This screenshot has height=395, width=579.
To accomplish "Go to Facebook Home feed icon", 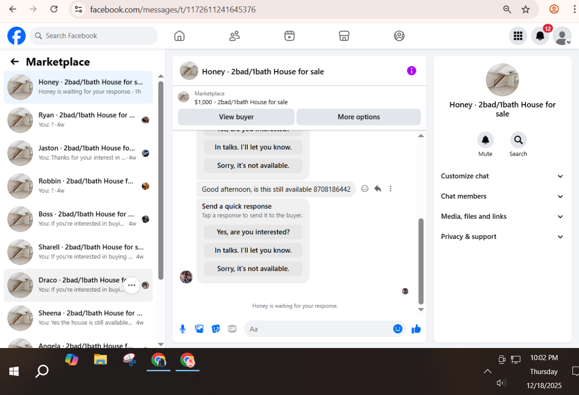I will click(x=179, y=36).
